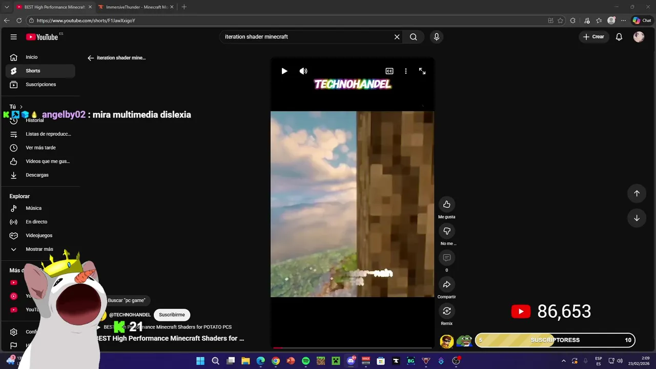The height and width of the screenshot is (369, 656).
Task: Open browser settings and more menu
Action: (x=623, y=20)
